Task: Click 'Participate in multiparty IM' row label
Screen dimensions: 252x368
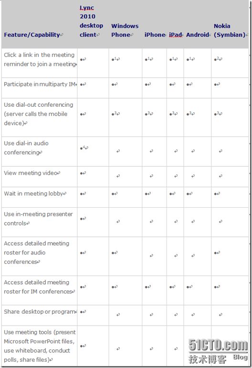Action: pyautogui.click(x=40, y=84)
